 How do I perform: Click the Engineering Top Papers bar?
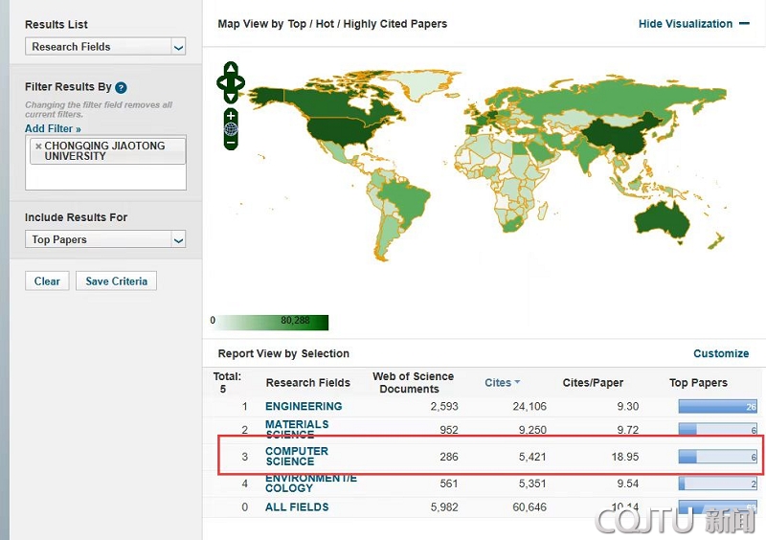tap(718, 406)
